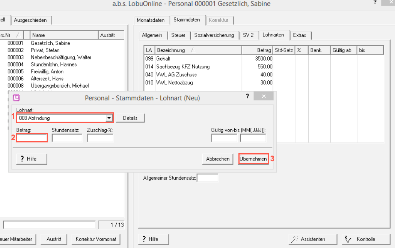Open the Ausgeschieden employee list tab

click(x=30, y=20)
